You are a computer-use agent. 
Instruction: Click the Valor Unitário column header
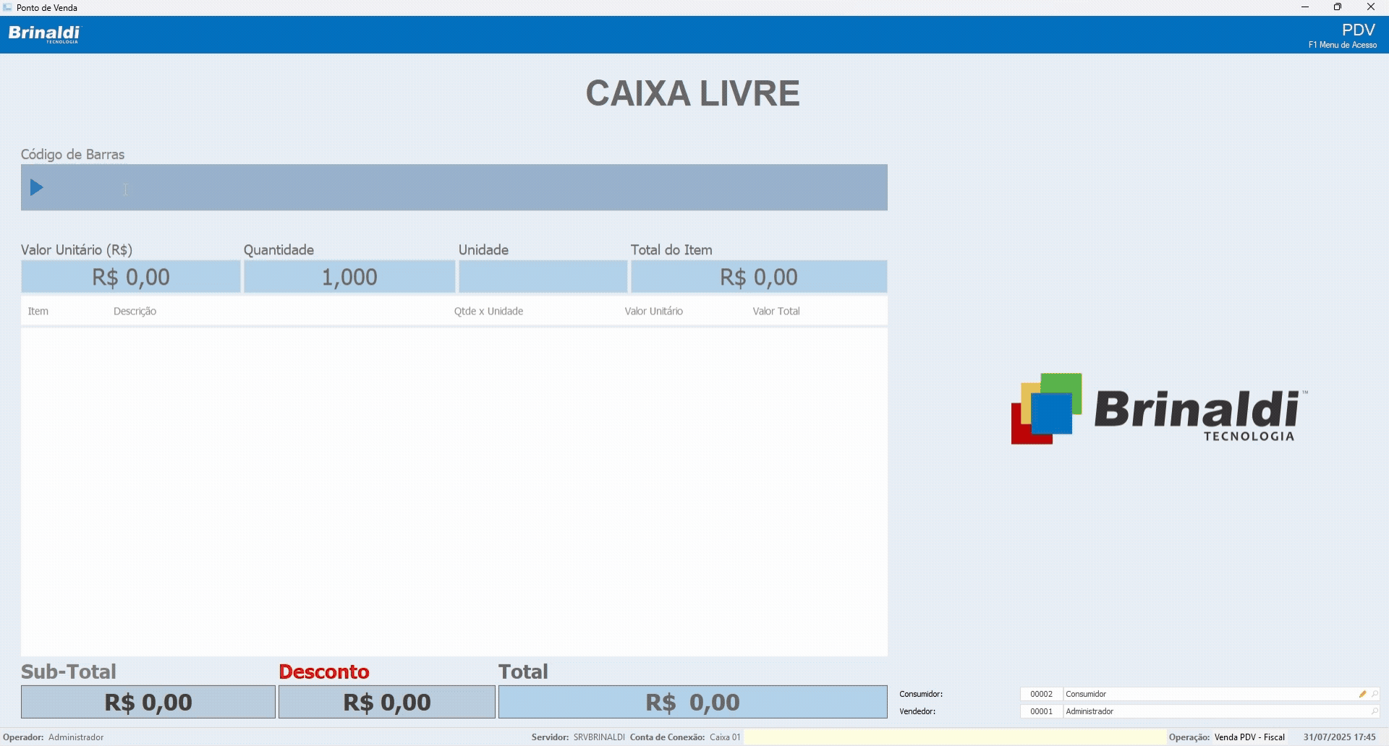[653, 312]
